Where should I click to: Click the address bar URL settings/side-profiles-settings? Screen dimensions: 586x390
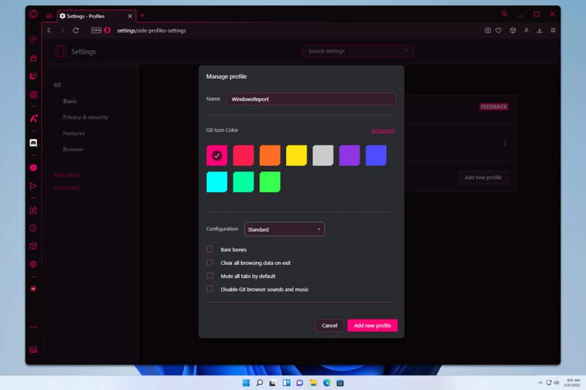[151, 31]
